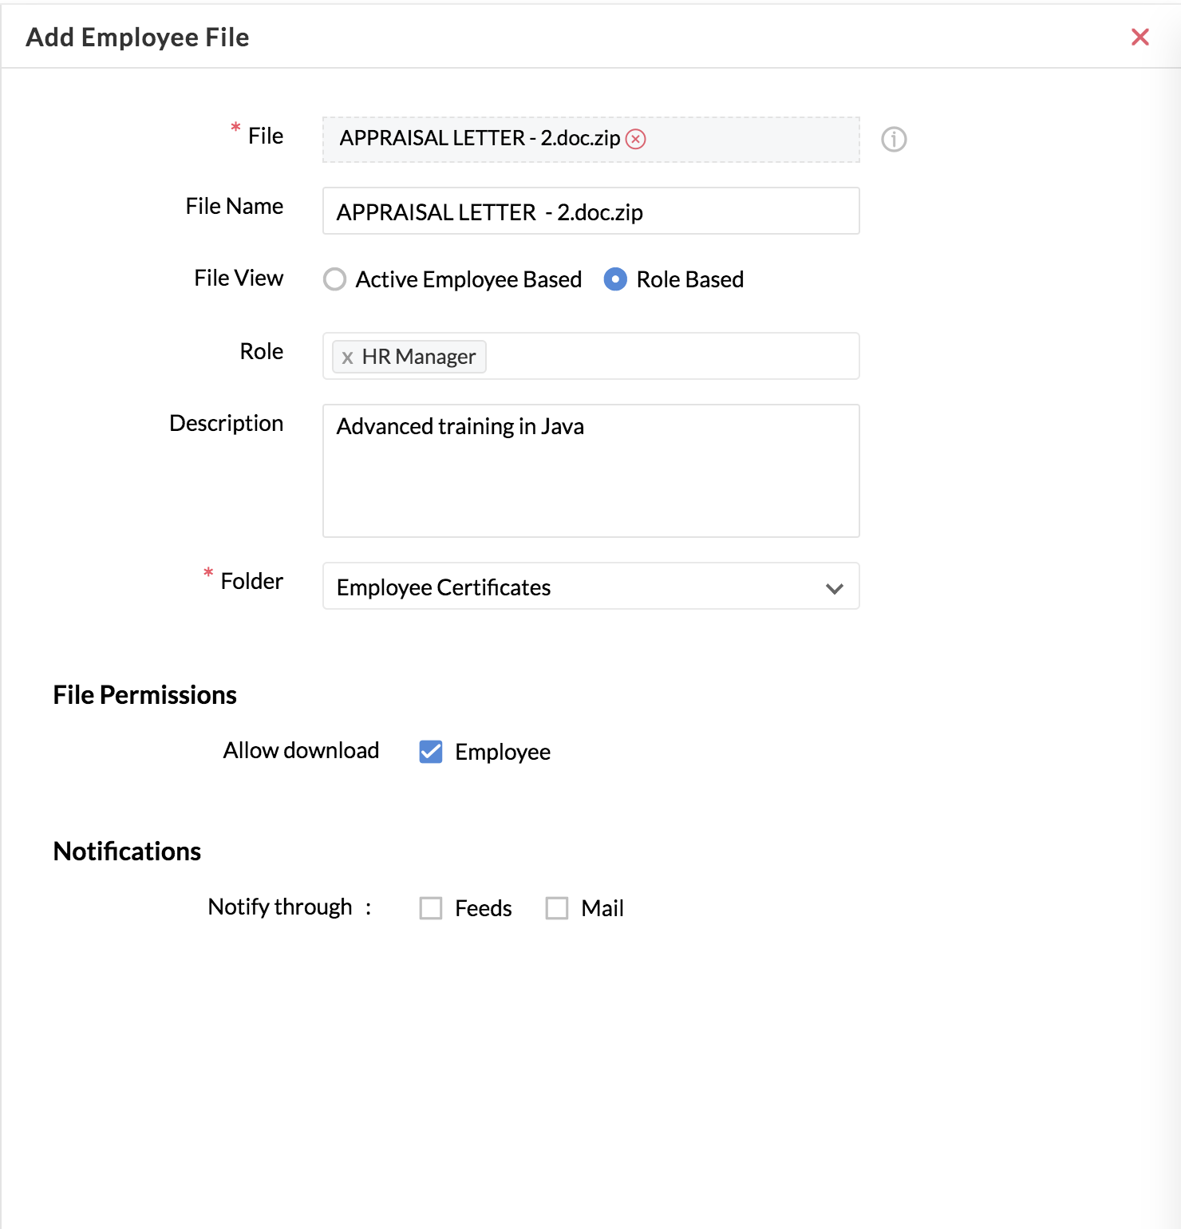Image resolution: width=1181 pixels, height=1229 pixels.
Task: Click the dashed File upload area
Action: coord(590,140)
